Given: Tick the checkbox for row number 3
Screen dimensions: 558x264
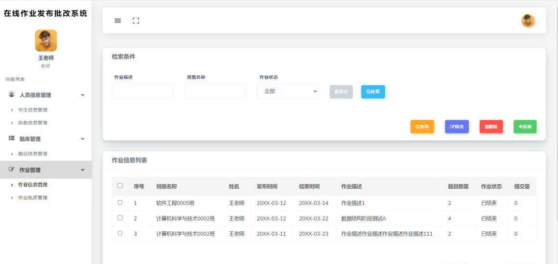Looking at the screenshot, I should (120, 233).
